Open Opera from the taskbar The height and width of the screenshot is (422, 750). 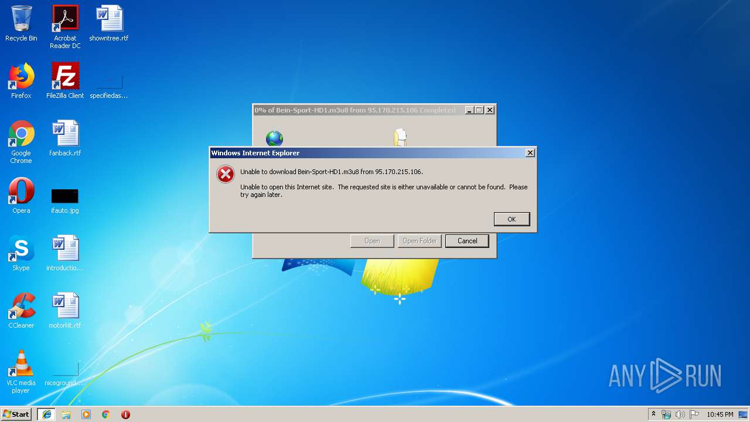[125, 414]
